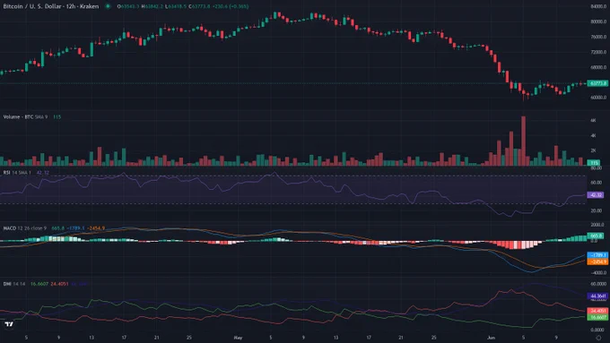Open chart settings gear icon at bottom right
Screen dimensions: 610x343
[x=598, y=338]
